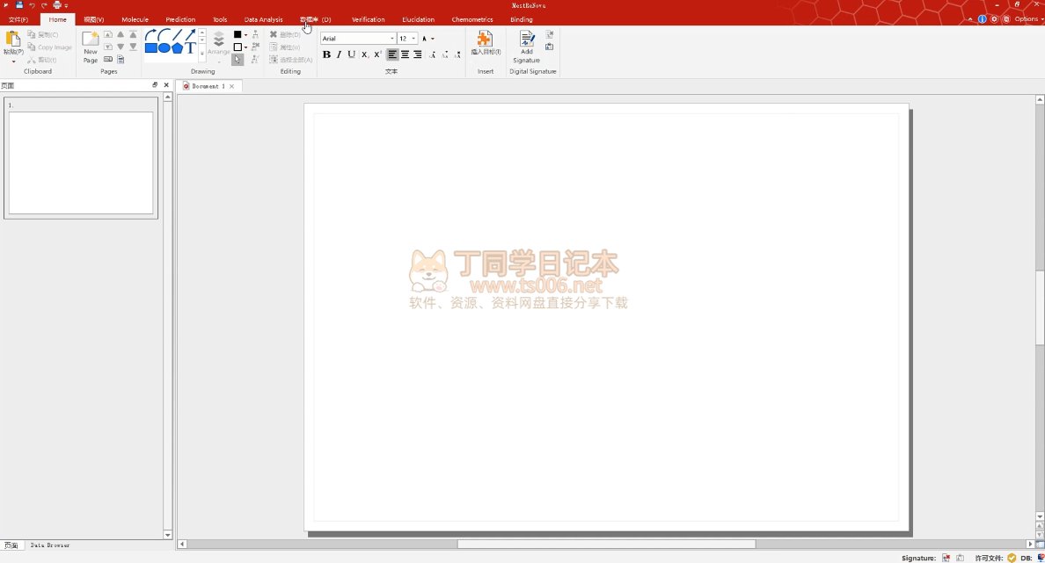The image size is (1045, 563).
Task: Choose the arrow drawing tool
Action: click(x=190, y=35)
